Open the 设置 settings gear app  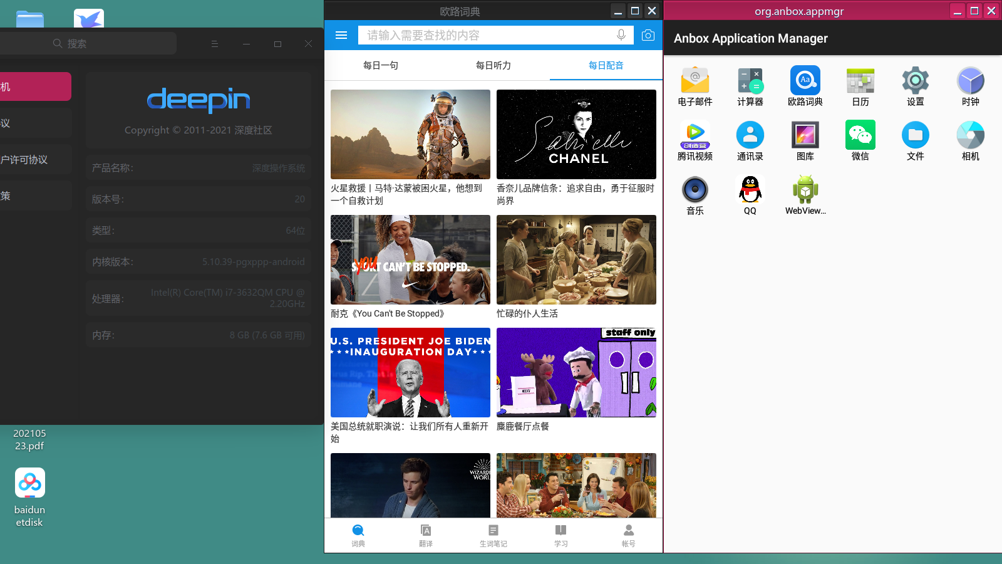(x=916, y=81)
